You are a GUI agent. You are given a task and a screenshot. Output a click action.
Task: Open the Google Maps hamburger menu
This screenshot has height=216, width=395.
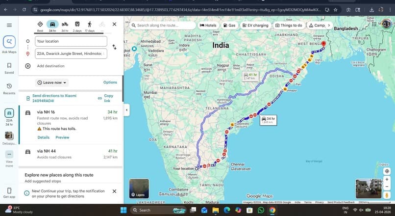point(9,25)
